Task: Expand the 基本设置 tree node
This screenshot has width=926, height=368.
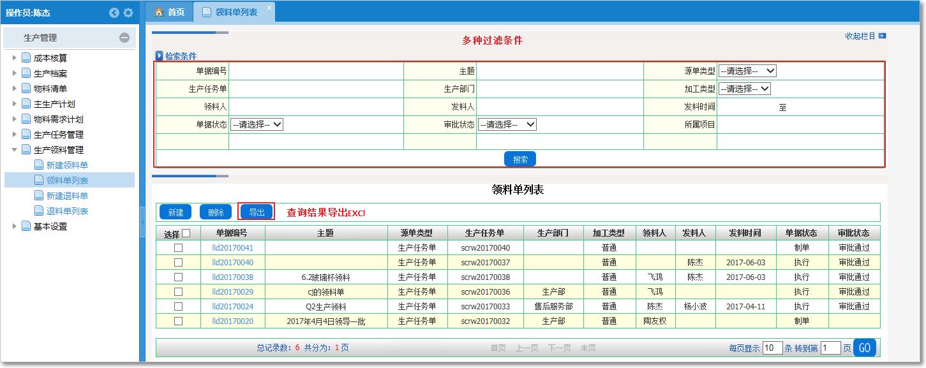Action: (x=15, y=226)
